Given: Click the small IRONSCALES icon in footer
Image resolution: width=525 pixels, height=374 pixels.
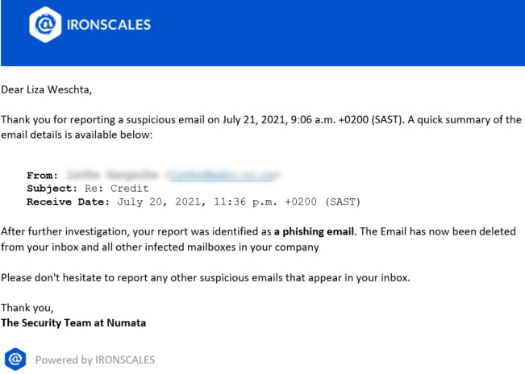Looking at the screenshot, I should (x=15, y=359).
